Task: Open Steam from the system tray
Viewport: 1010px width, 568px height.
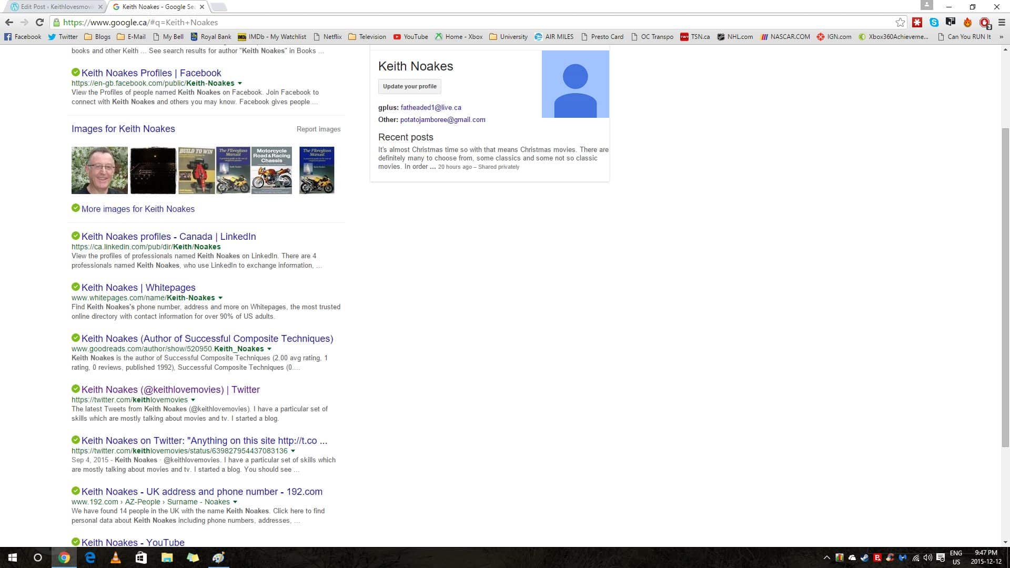Action: point(865,558)
